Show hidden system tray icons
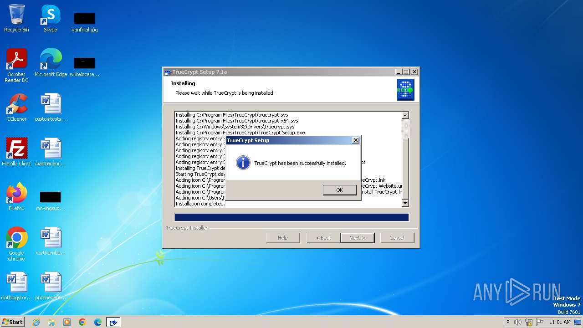Viewport: 583px width, 328px height. 508,322
